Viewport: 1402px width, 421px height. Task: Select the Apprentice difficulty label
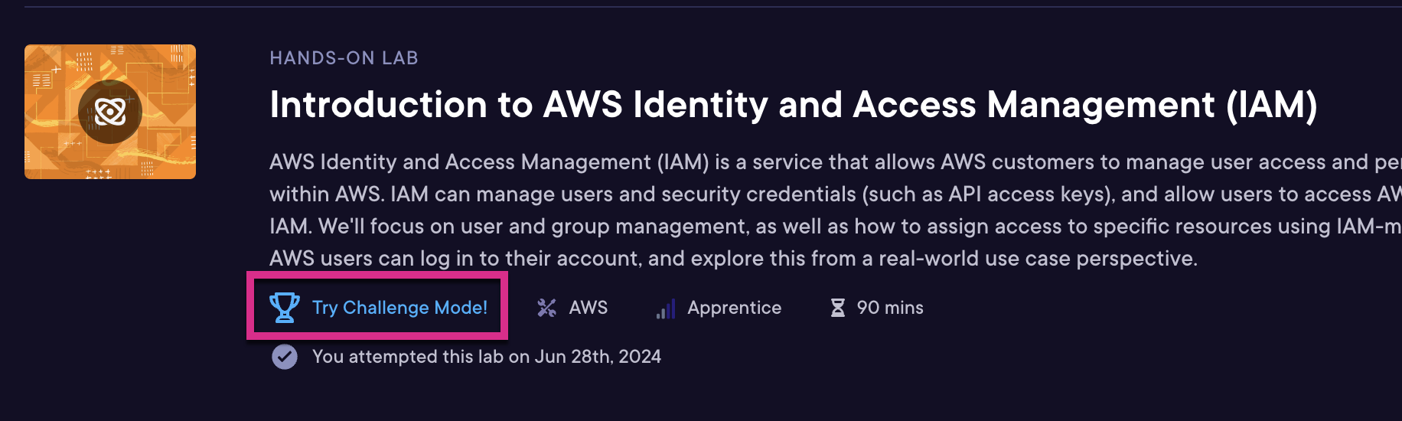(x=734, y=308)
